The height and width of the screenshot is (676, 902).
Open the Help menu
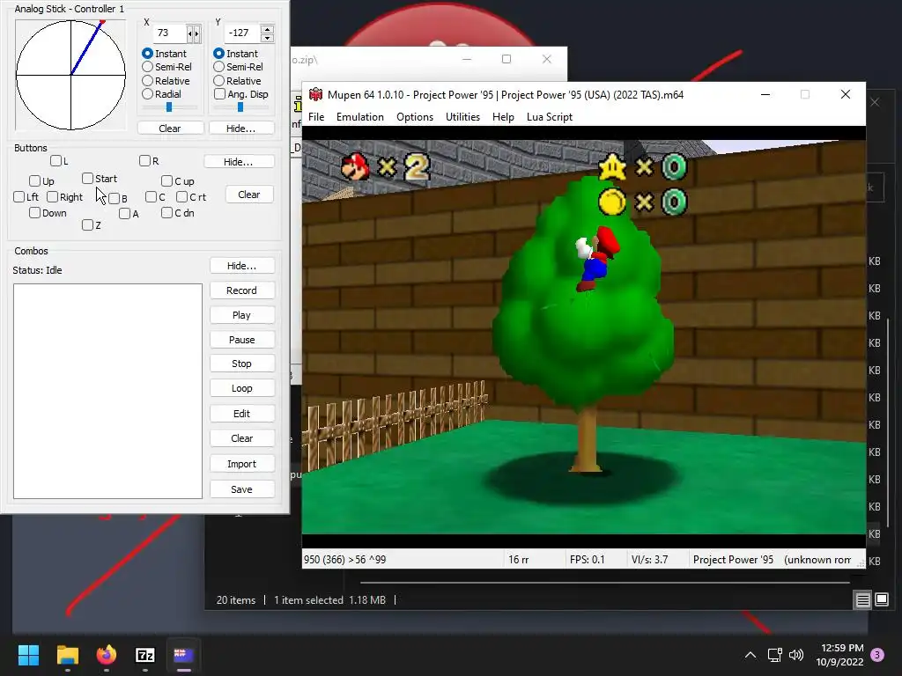pos(503,117)
